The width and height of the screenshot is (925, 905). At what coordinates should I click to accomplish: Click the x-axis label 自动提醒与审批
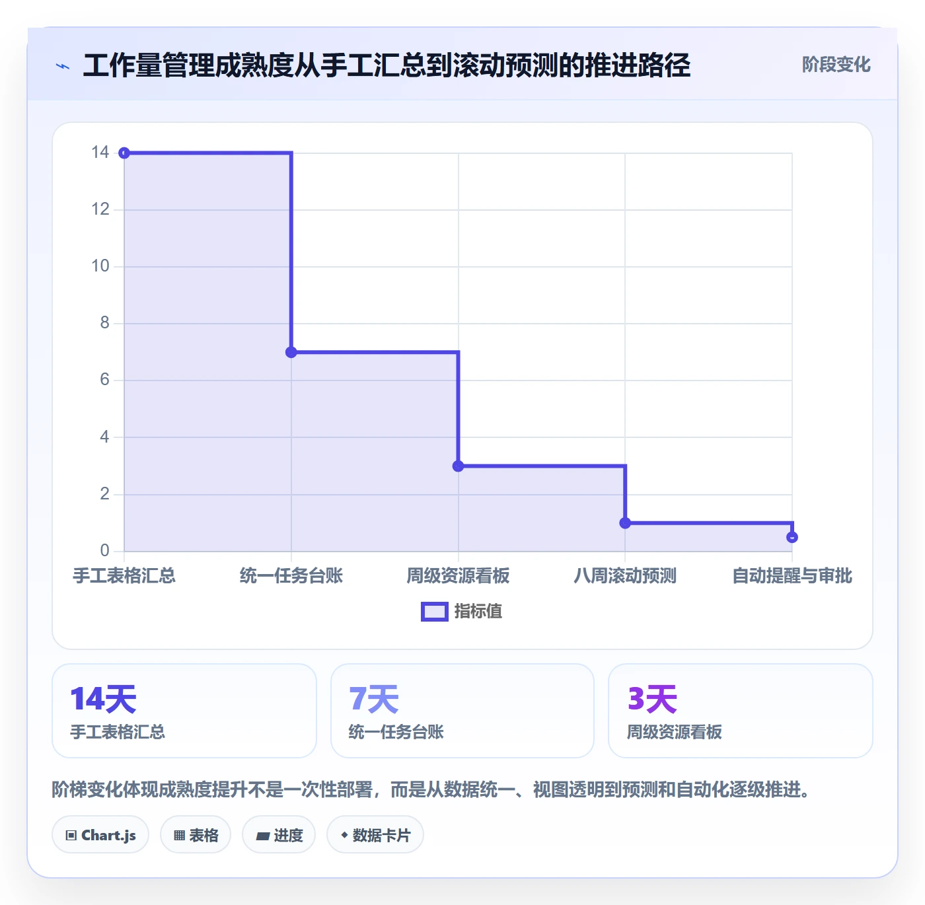[792, 576]
